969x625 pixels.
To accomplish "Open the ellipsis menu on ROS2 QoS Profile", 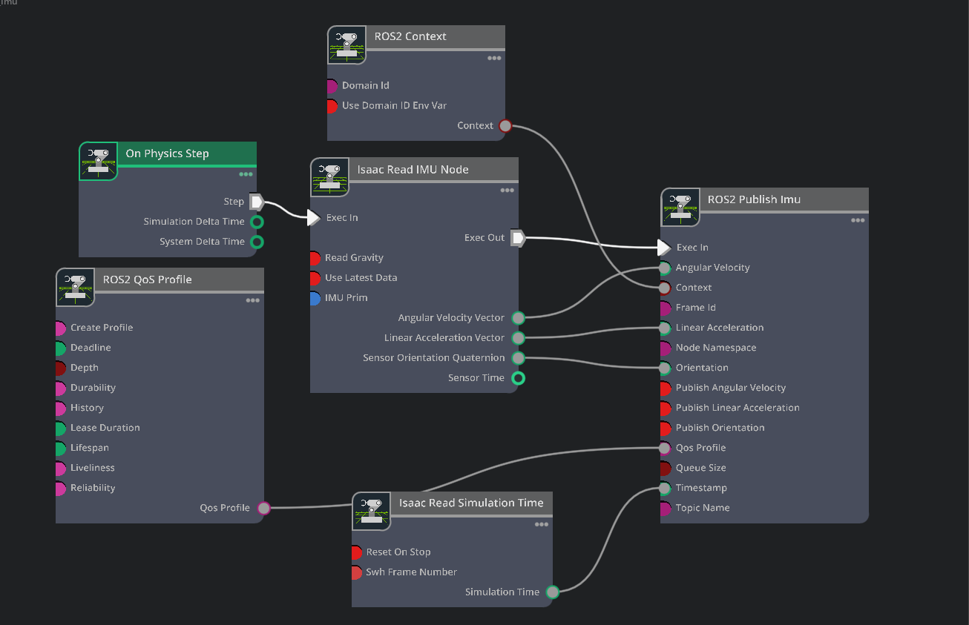I will [x=252, y=300].
